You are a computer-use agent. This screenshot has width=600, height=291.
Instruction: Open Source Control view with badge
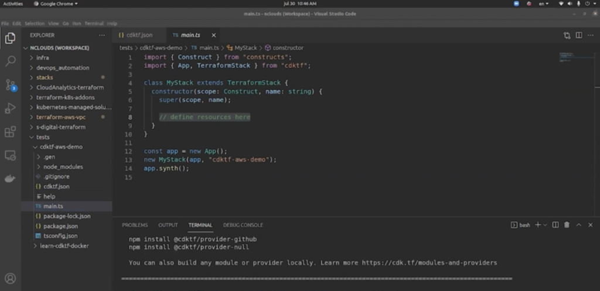click(x=11, y=85)
